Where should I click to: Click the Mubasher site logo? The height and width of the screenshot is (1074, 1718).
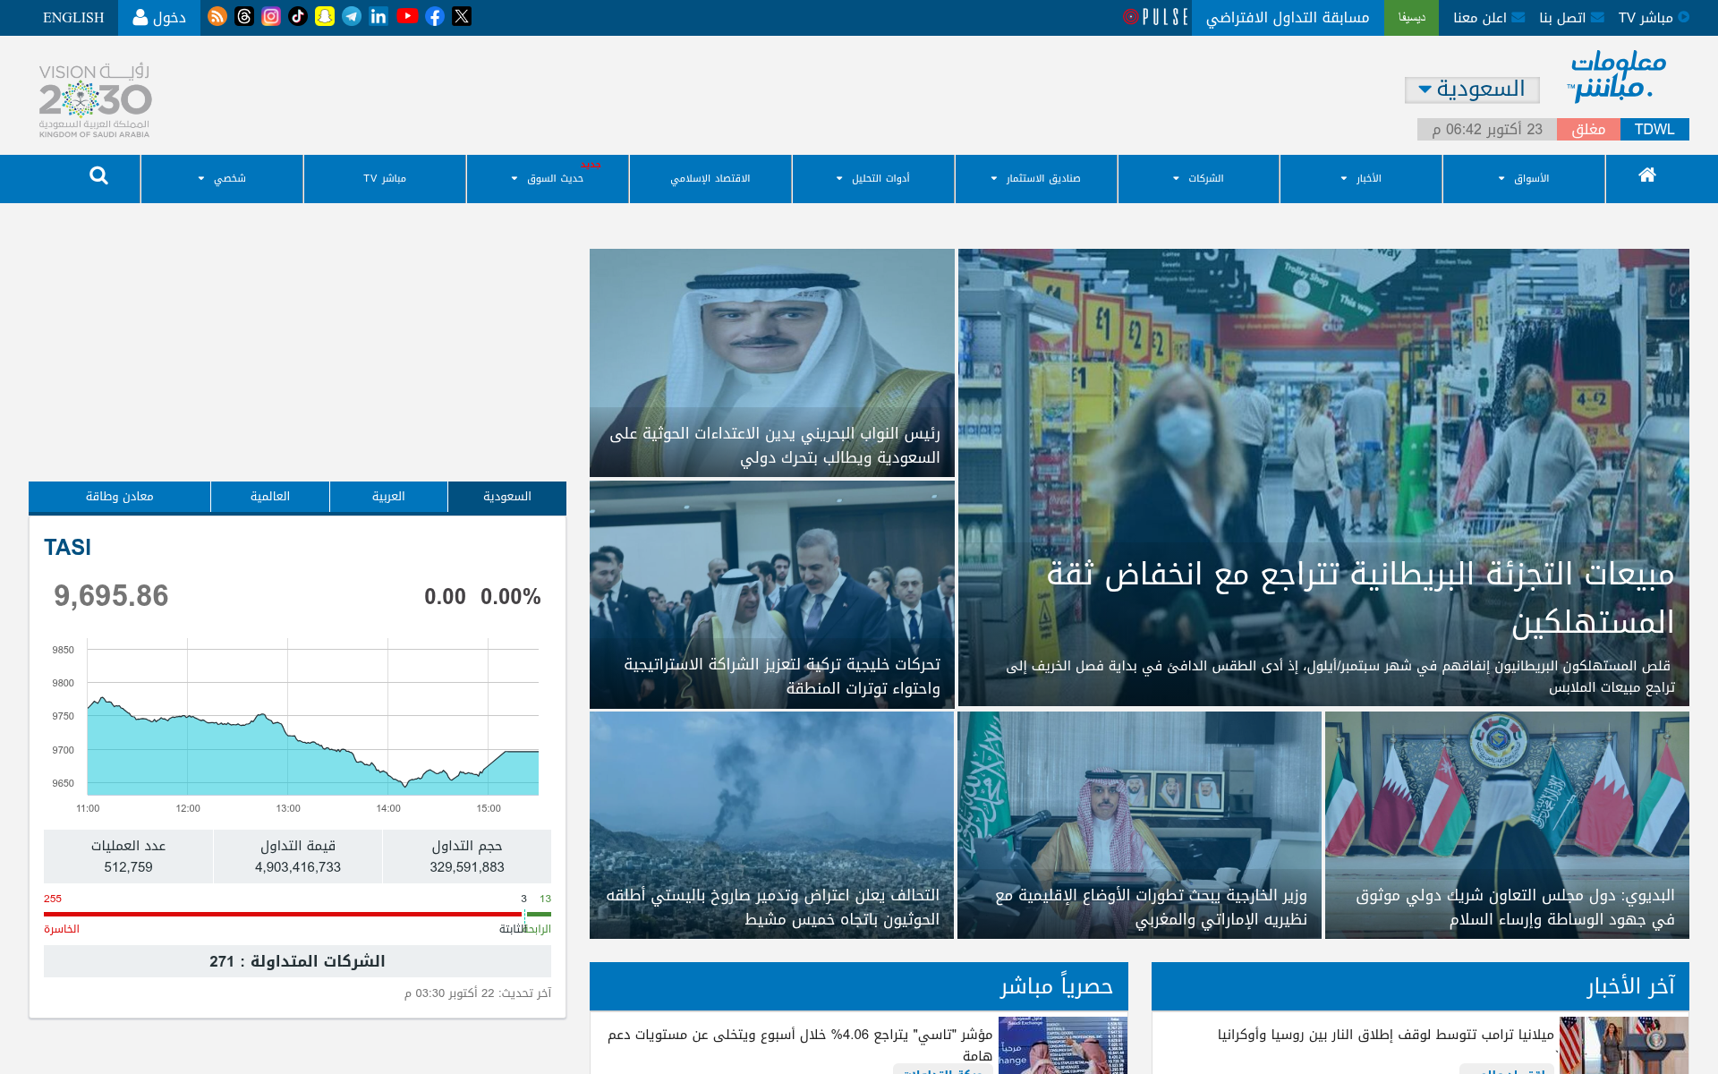click(x=1616, y=76)
